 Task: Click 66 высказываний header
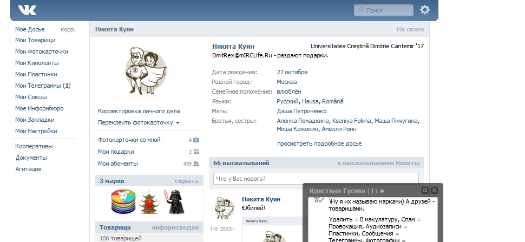tap(241, 163)
